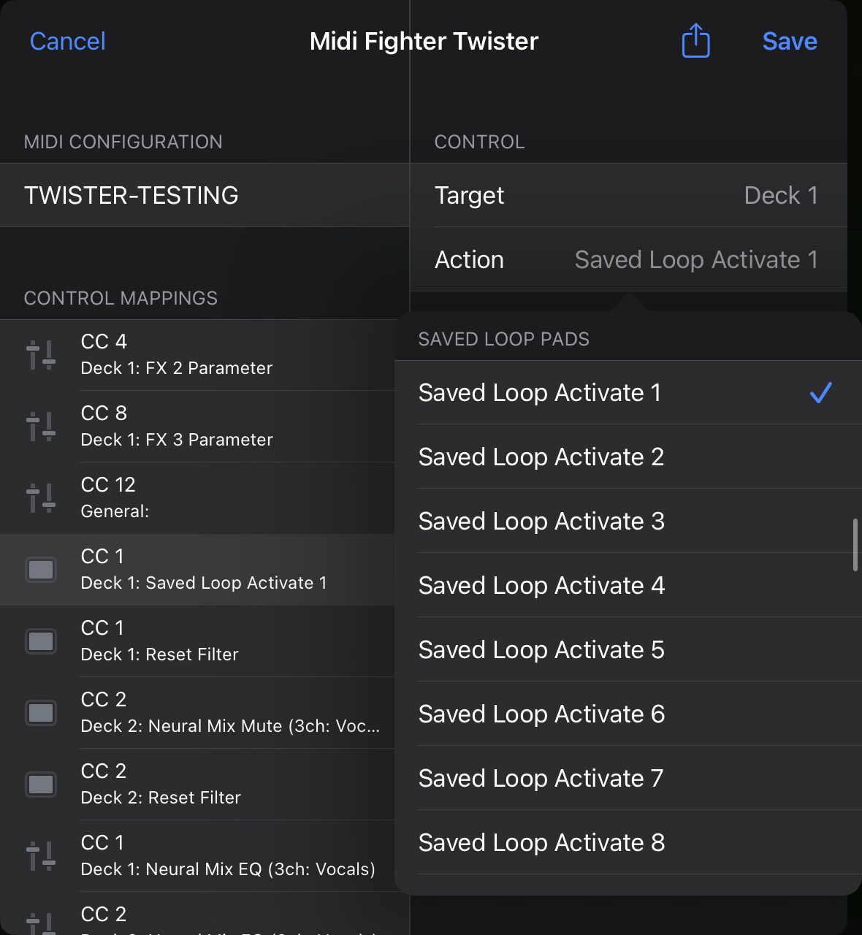Edit the TWISTER-TESTING configuration name field
The width and height of the screenshot is (862, 935).
205,196
